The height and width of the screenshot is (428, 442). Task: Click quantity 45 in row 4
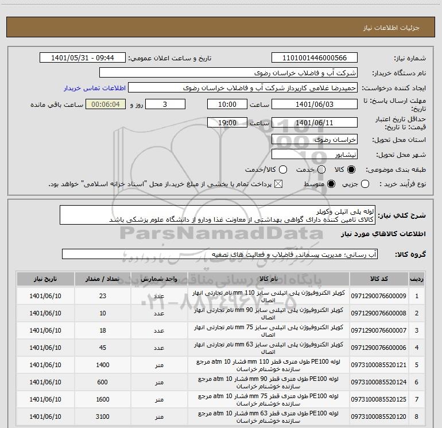click(103, 348)
